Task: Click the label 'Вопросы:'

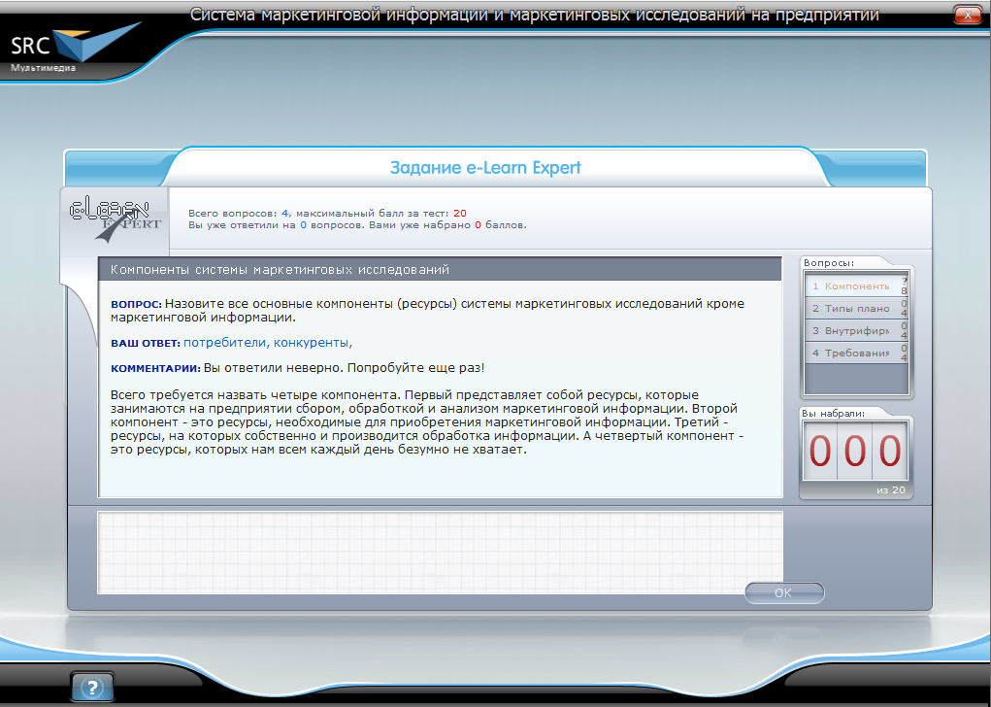Action: (x=829, y=262)
